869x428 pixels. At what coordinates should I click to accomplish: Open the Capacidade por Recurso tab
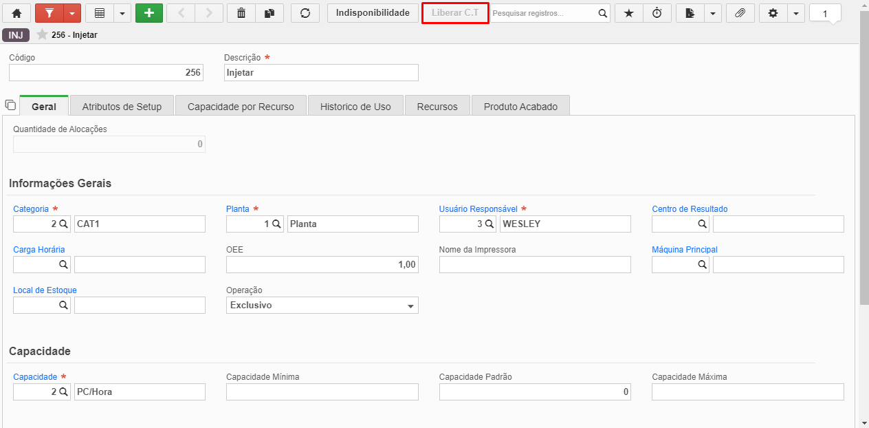[241, 107]
